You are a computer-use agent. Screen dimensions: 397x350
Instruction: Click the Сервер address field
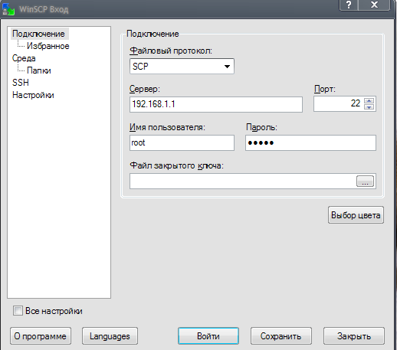[x=216, y=104]
